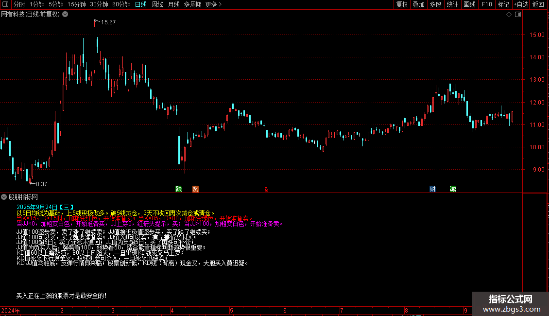This screenshot has height=316, width=549.
Task: Click the red $ dividend marker
Action: 266,190
